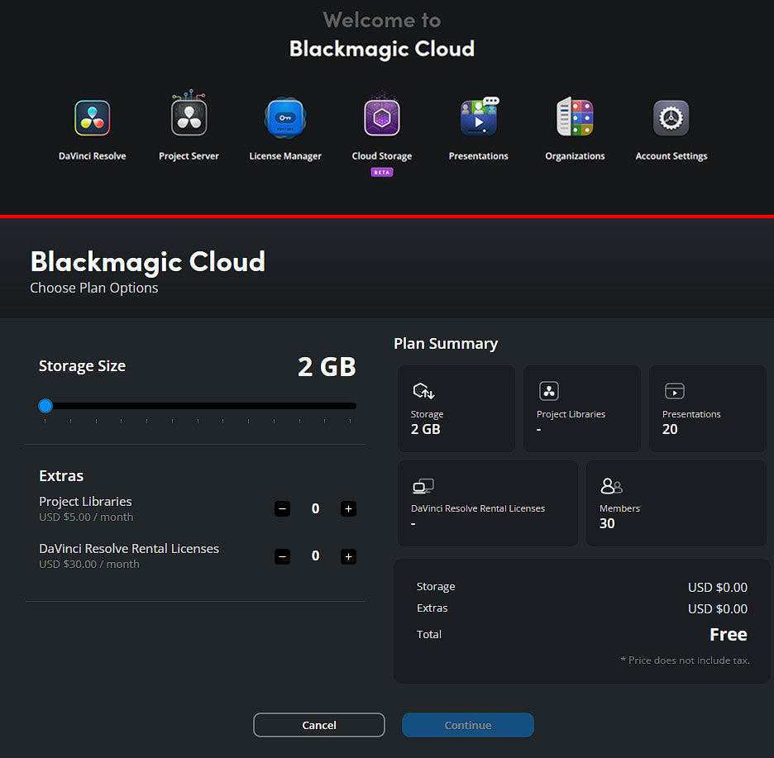774x758 pixels.
Task: Add a DaVinci Resolve Rental License
Action: point(348,556)
